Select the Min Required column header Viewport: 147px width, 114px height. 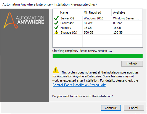pyautogui.click(x=92, y=12)
